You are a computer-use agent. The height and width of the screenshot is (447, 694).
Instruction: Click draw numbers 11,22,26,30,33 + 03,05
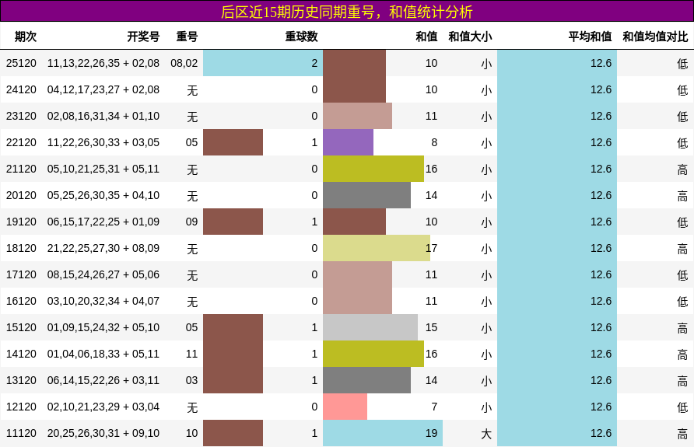click(103, 142)
